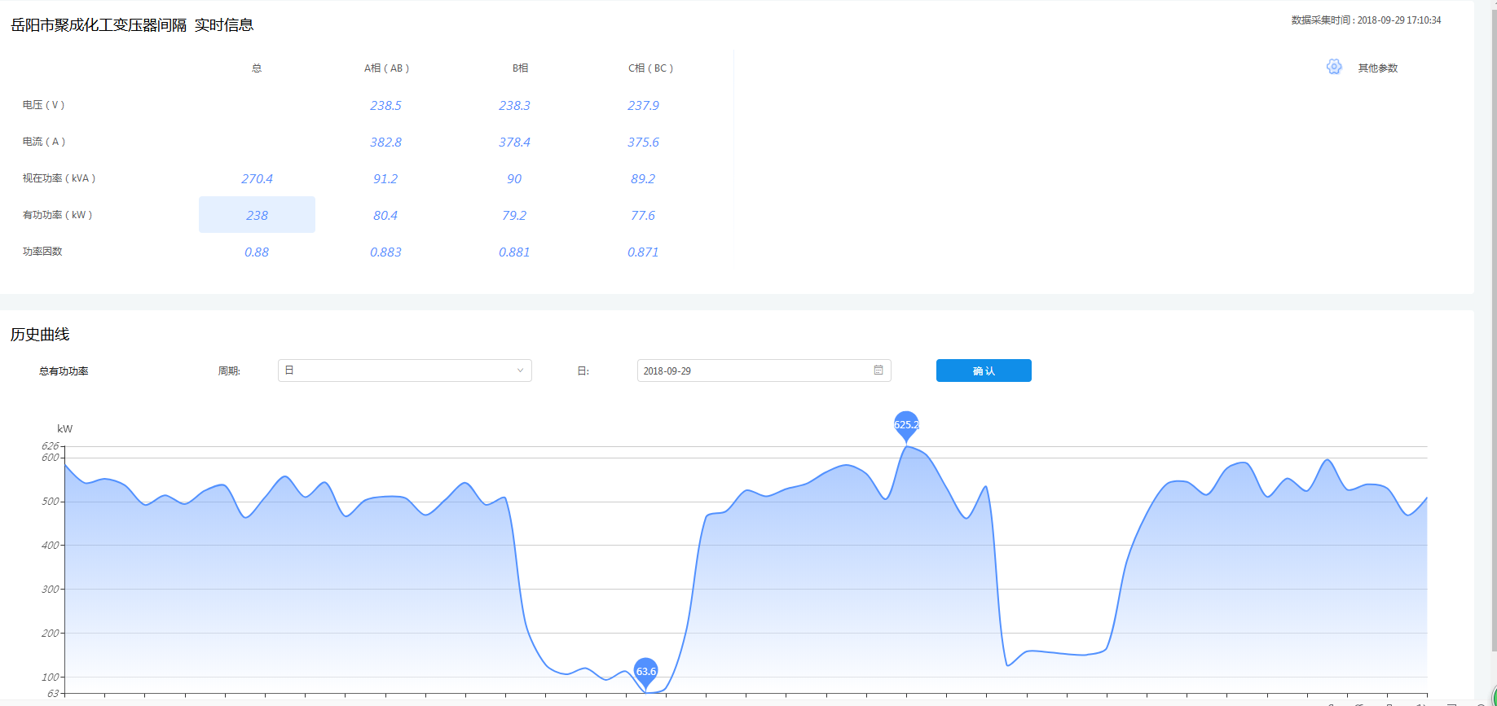Click the 625.2 peak marker pin
Viewport: 1497px width, 706px height.
click(x=906, y=424)
